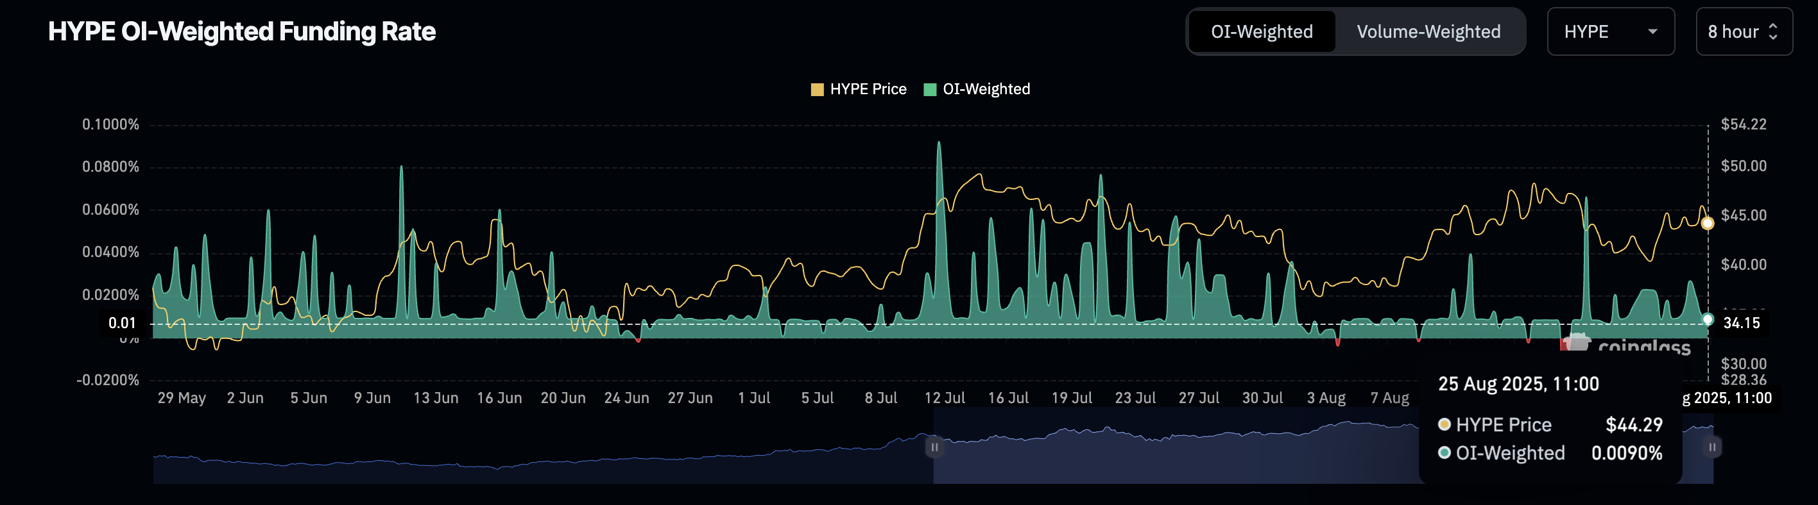Grab the right range slider handle
The image size is (1818, 505).
(x=1712, y=447)
